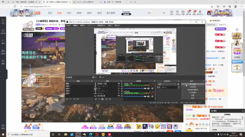Toggle visibility of 游戏源 2 source

[119, 93]
